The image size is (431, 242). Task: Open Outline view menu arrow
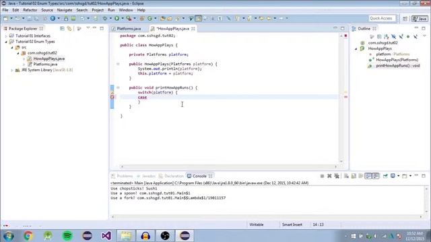click(424, 36)
